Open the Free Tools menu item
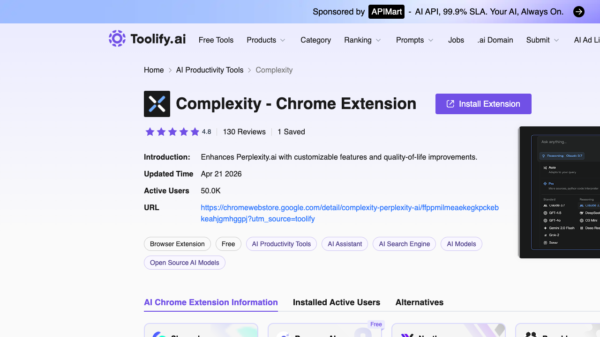Screen dimensions: 600x337 click(x=216, y=40)
